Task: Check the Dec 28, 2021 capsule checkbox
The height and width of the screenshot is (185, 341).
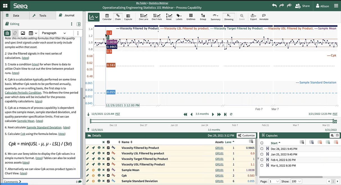Action: click(x=262, y=149)
